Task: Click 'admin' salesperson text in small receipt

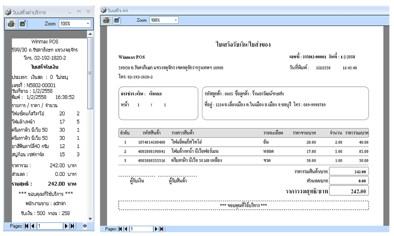Action: [x=60, y=203]
